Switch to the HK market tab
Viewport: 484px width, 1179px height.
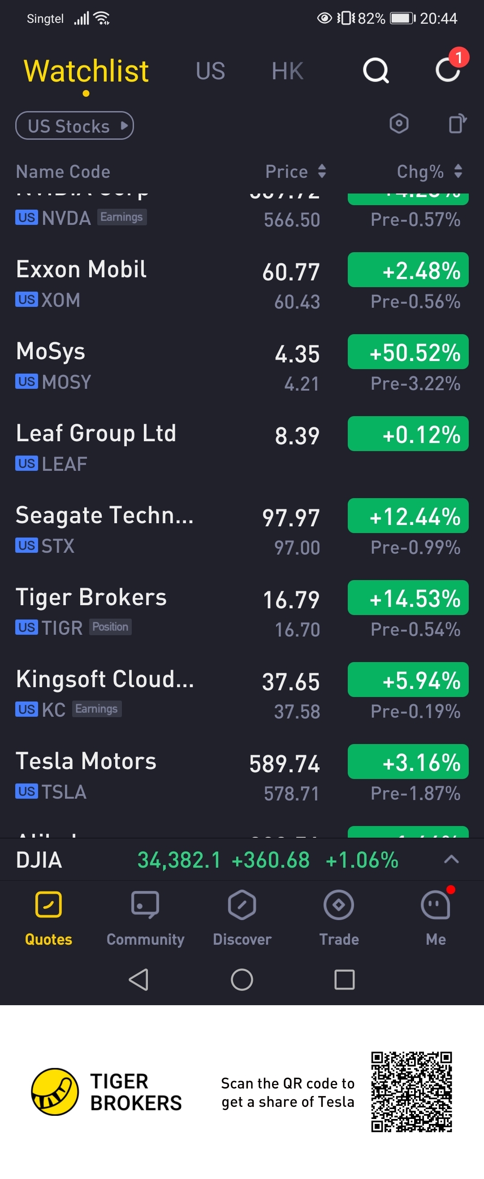coord(288,71)
